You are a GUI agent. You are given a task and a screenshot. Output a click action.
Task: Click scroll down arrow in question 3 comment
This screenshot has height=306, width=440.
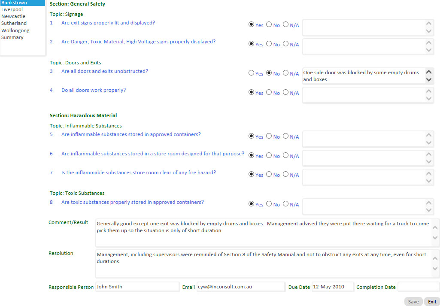tap(429, 80)
